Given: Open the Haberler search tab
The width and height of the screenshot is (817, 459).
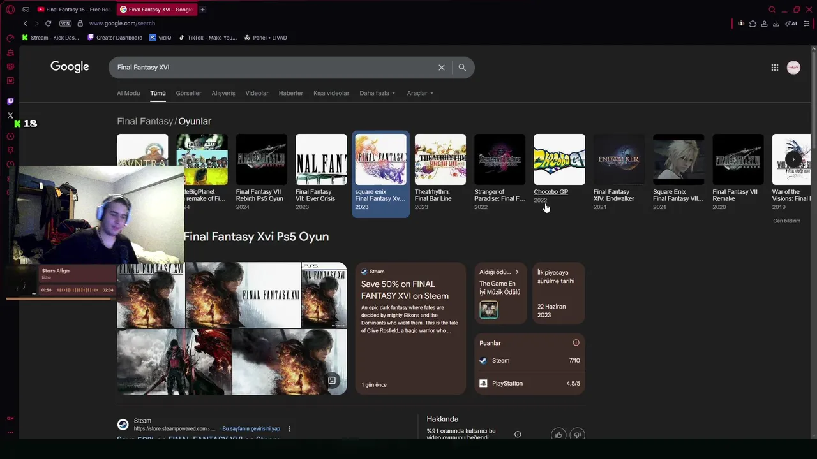Looking at the screenshot, I should 291,93.
